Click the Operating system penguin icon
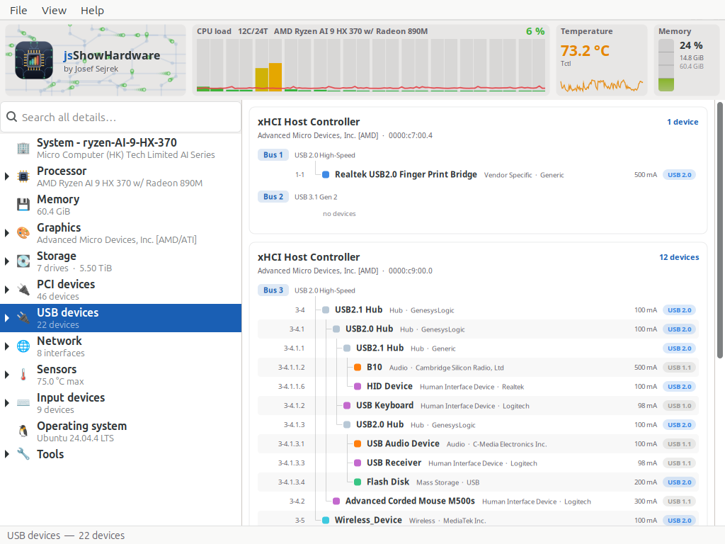Viewport: 725px width, 544px height. 23,431
